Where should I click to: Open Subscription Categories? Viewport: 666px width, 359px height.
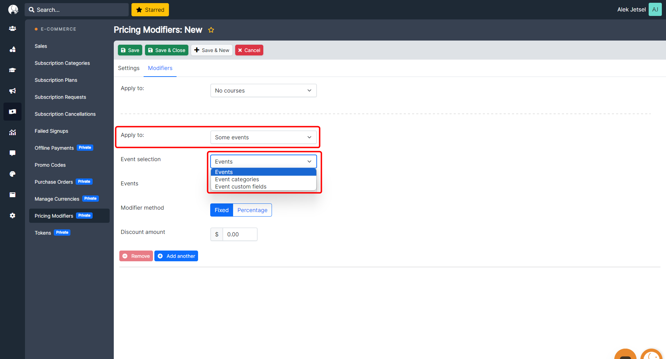point(62,63)
